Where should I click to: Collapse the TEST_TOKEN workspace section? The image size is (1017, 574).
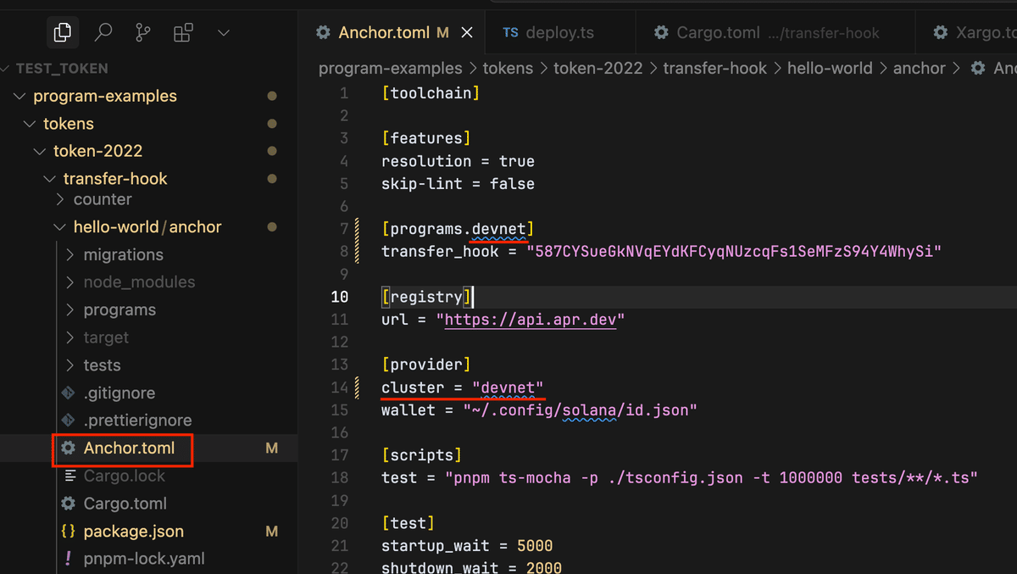(x=7, y=69)
